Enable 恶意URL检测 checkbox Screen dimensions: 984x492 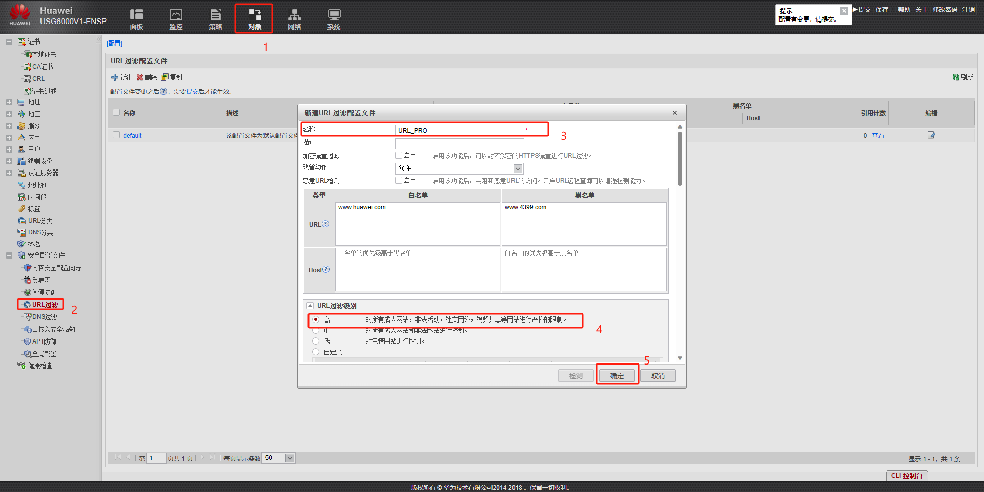399,180
